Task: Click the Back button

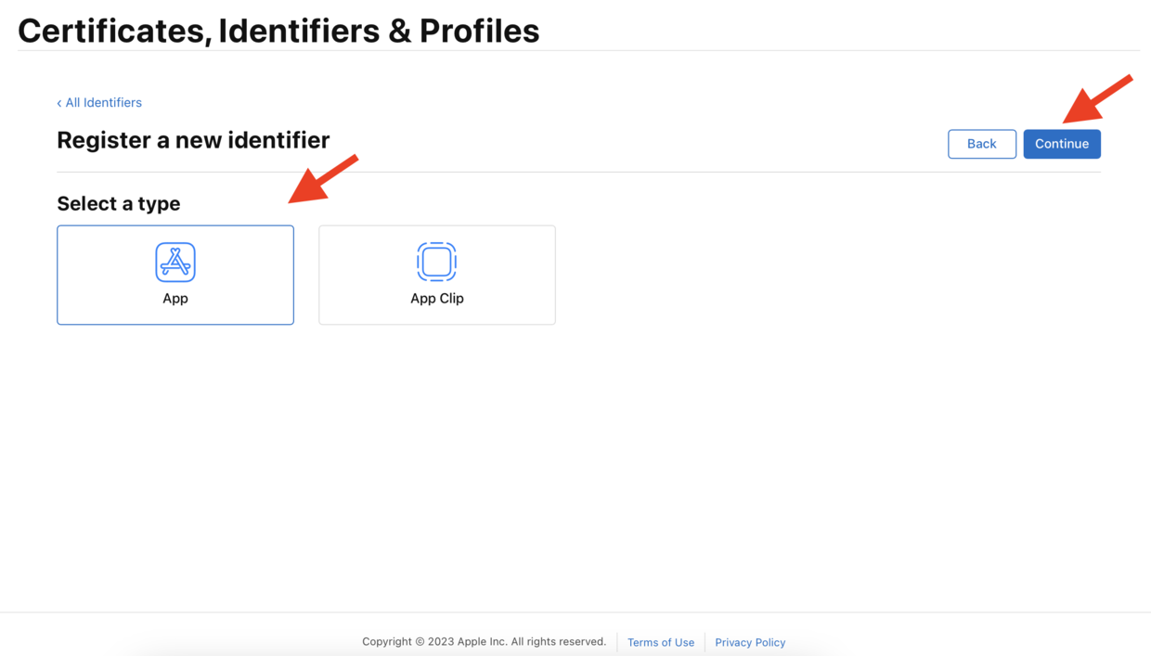Action: point(982,144)
